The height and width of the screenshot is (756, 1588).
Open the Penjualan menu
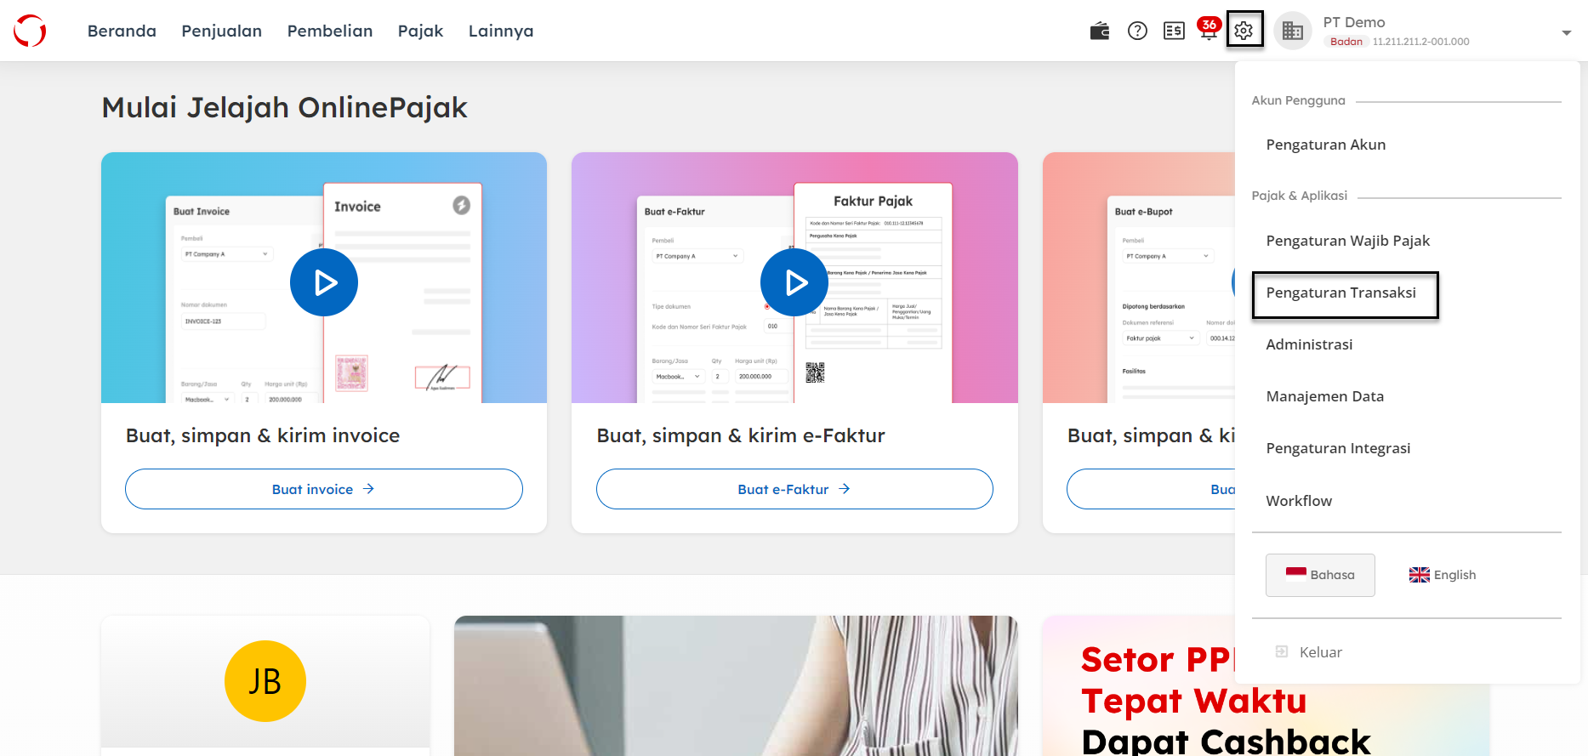click(x=222, y=31)
